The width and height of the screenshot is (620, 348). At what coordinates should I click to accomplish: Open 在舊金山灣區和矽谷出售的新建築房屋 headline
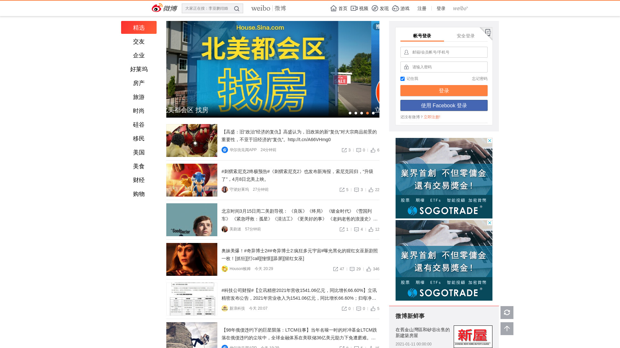423,333
